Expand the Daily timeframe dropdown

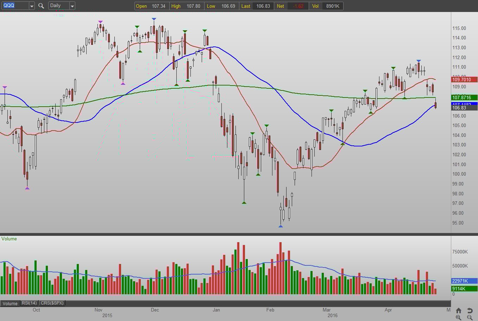72,6
